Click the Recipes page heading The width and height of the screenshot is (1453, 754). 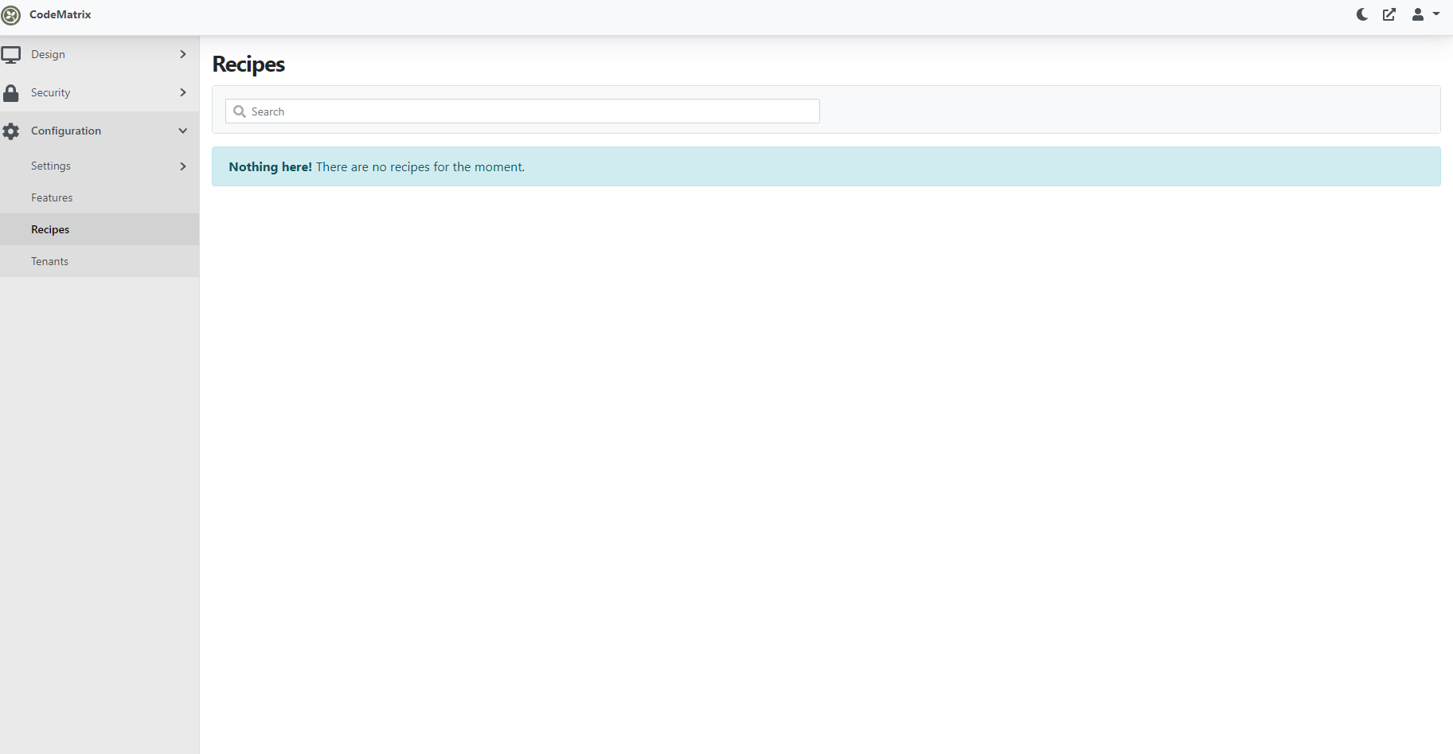(x=248, y=64)
